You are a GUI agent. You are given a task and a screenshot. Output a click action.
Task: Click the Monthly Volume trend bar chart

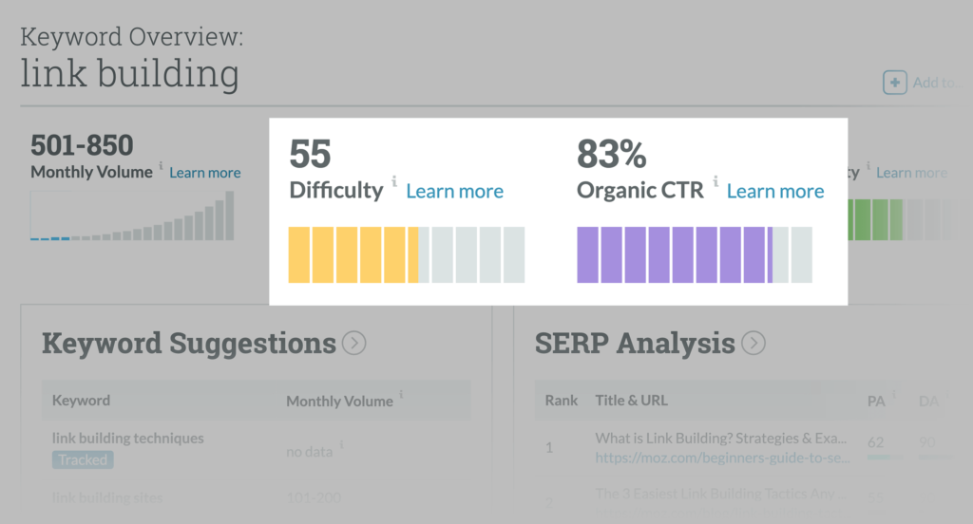pyautogui.click(x=132, y=217)
